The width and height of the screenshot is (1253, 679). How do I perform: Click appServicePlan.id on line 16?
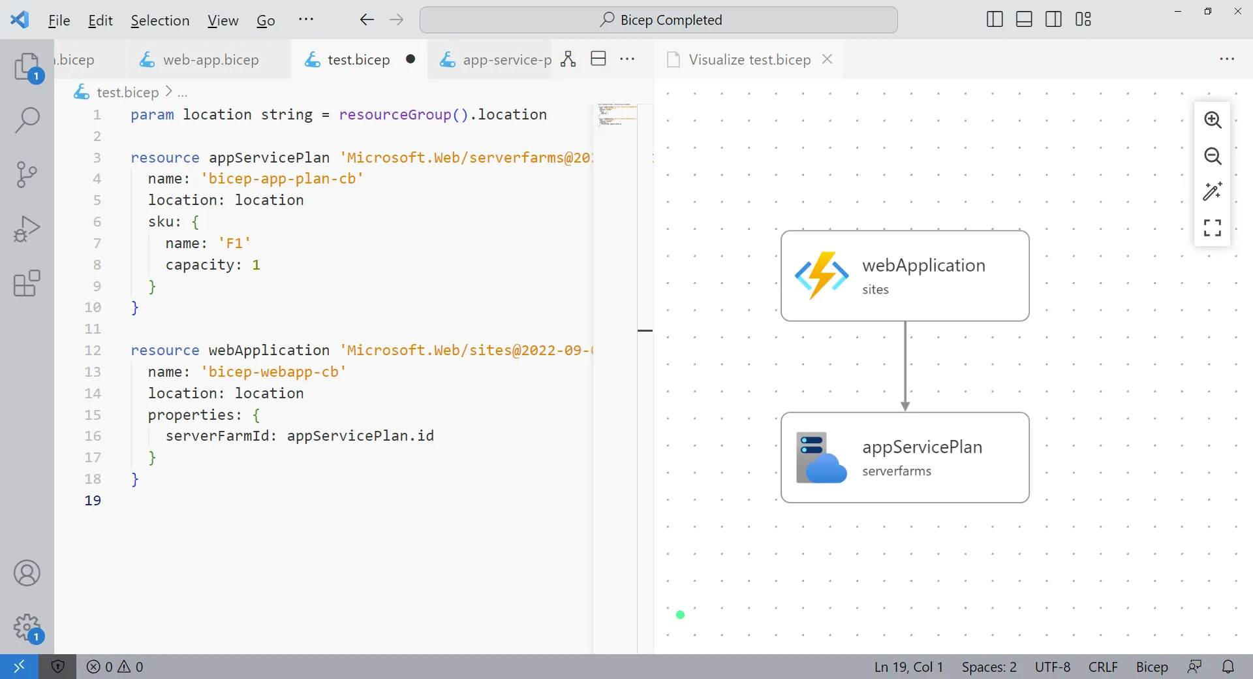[x=360, y=436]
